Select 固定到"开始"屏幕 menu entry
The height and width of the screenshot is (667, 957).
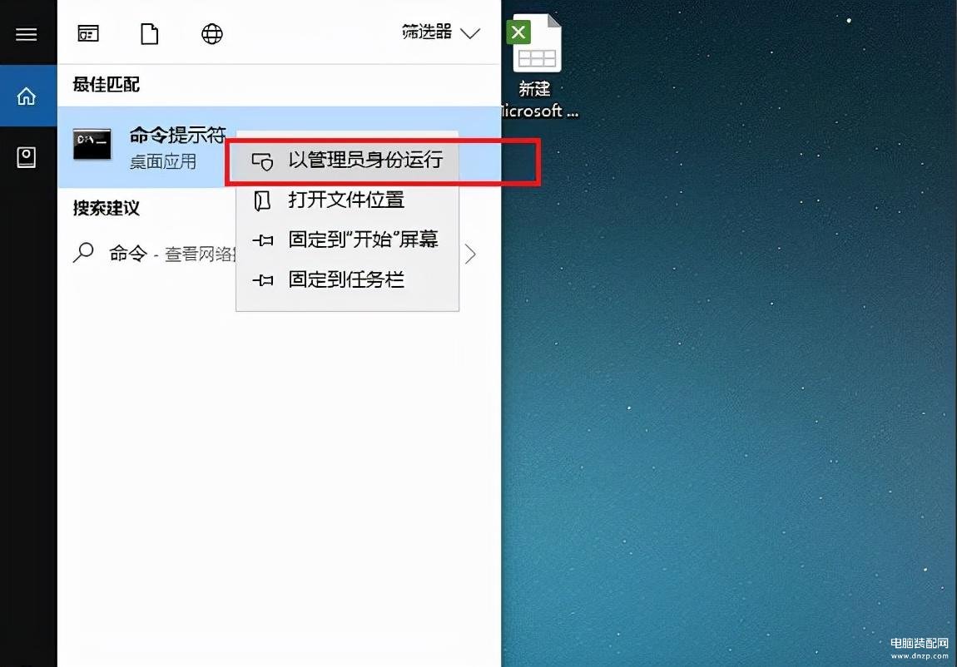tap(347, 240)
